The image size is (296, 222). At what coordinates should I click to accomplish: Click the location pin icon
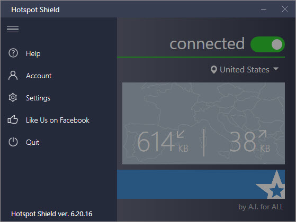(x=214, y=70)
